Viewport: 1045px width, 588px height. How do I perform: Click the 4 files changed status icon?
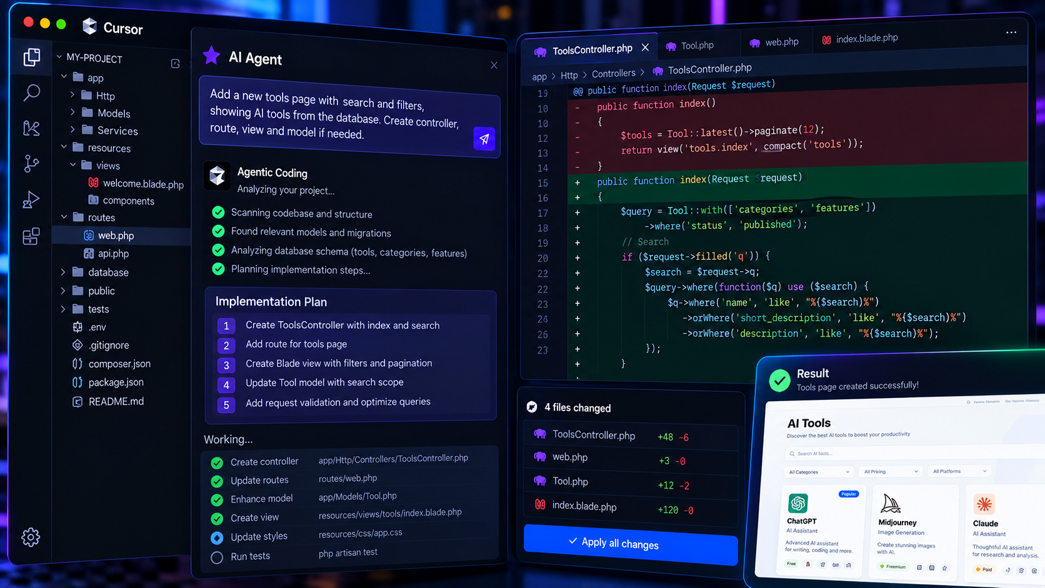(532, 407)
